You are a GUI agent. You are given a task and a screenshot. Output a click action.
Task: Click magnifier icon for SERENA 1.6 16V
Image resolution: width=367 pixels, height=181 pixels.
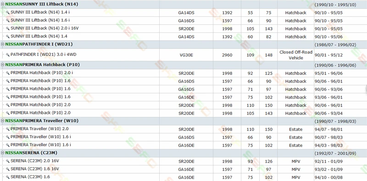click(8, 169)
